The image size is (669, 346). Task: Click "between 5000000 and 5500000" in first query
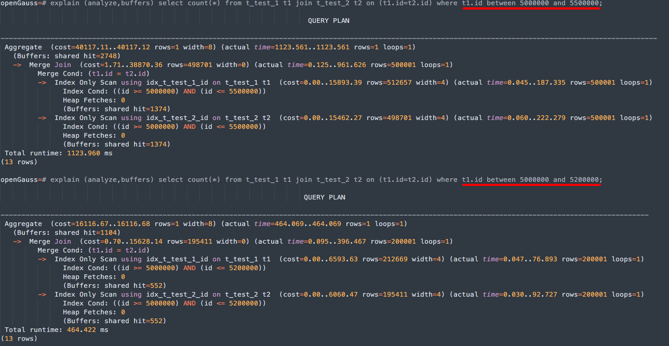(x=543, y=4)
